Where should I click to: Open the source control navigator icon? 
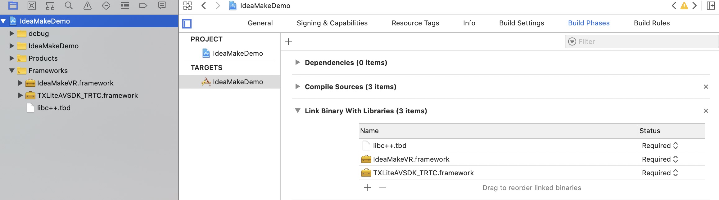click(32, 6)
